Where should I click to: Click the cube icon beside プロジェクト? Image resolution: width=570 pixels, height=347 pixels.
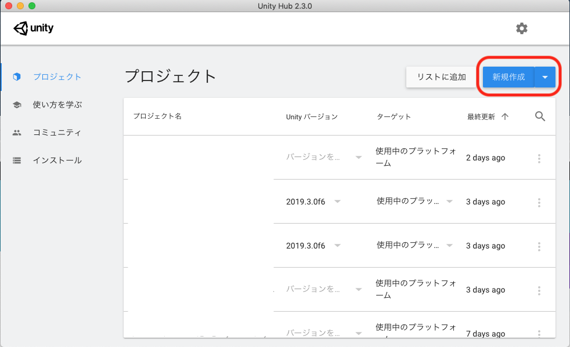click(x=17, y=77)
